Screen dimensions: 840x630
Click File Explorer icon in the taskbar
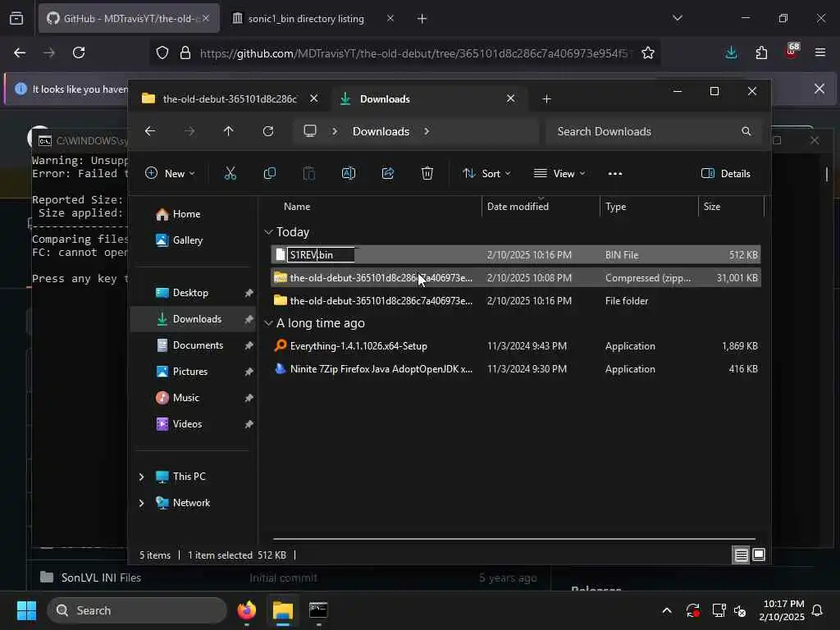282,610
